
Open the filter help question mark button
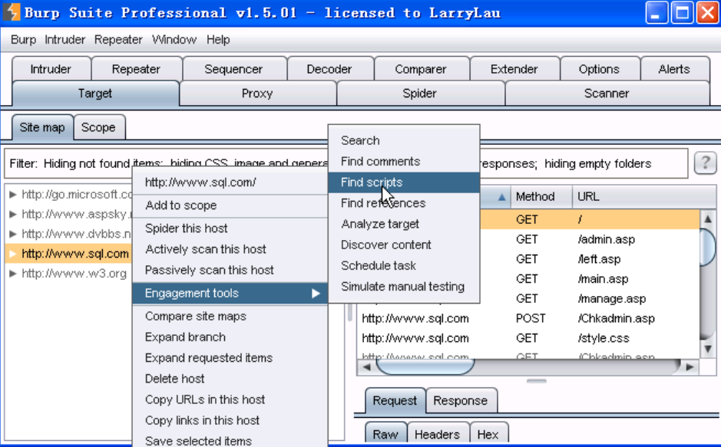[x=705, y=163]
